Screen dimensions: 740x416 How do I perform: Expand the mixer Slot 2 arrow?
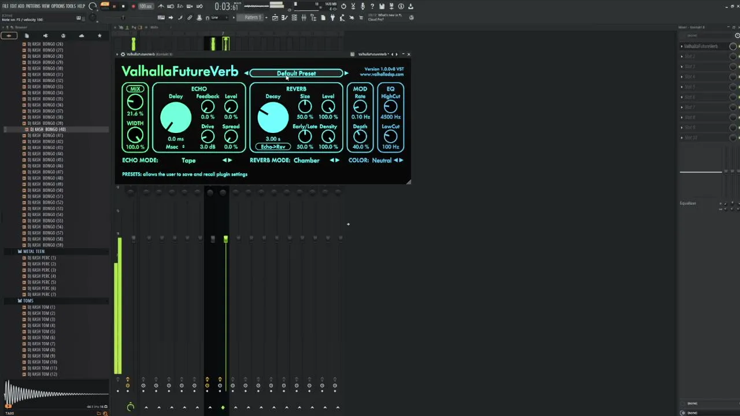pyautogui.click(x=682, y=56)
